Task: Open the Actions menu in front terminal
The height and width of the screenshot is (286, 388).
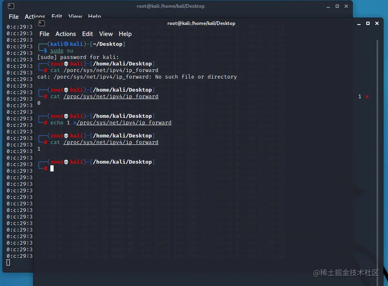Action: (x=65, y=34)
